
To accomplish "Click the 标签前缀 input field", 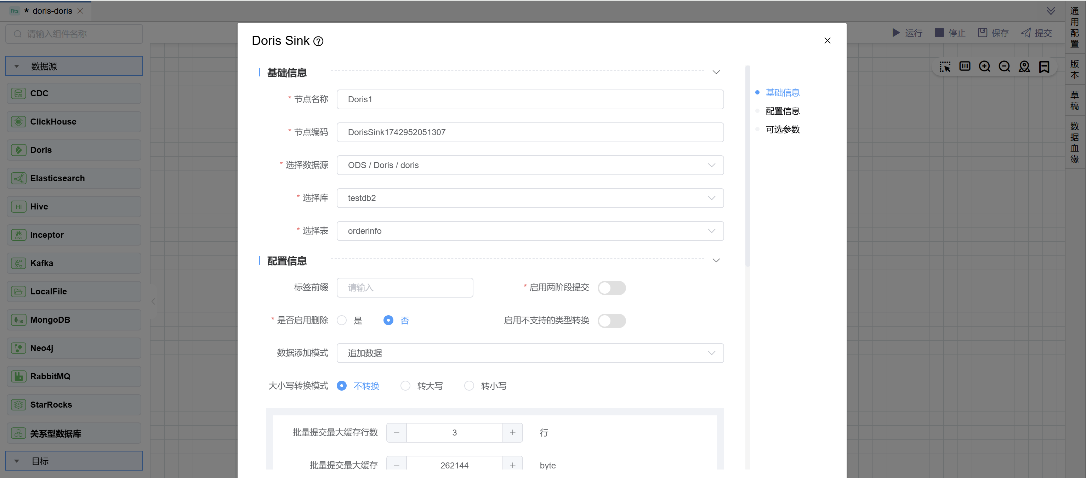I will coord(405,288).
